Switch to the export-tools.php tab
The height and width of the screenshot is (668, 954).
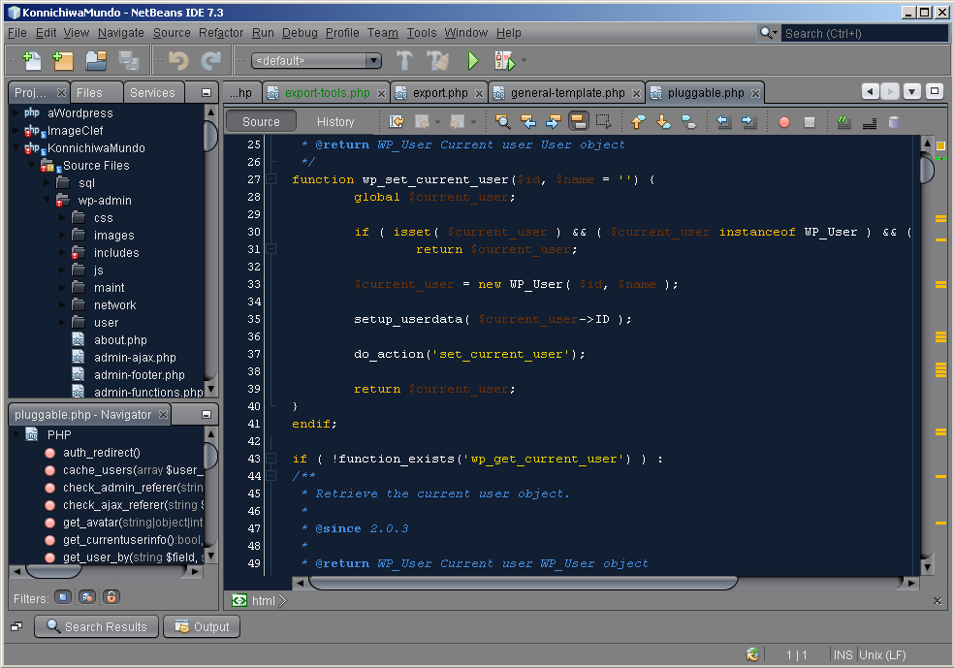point(328,93)
